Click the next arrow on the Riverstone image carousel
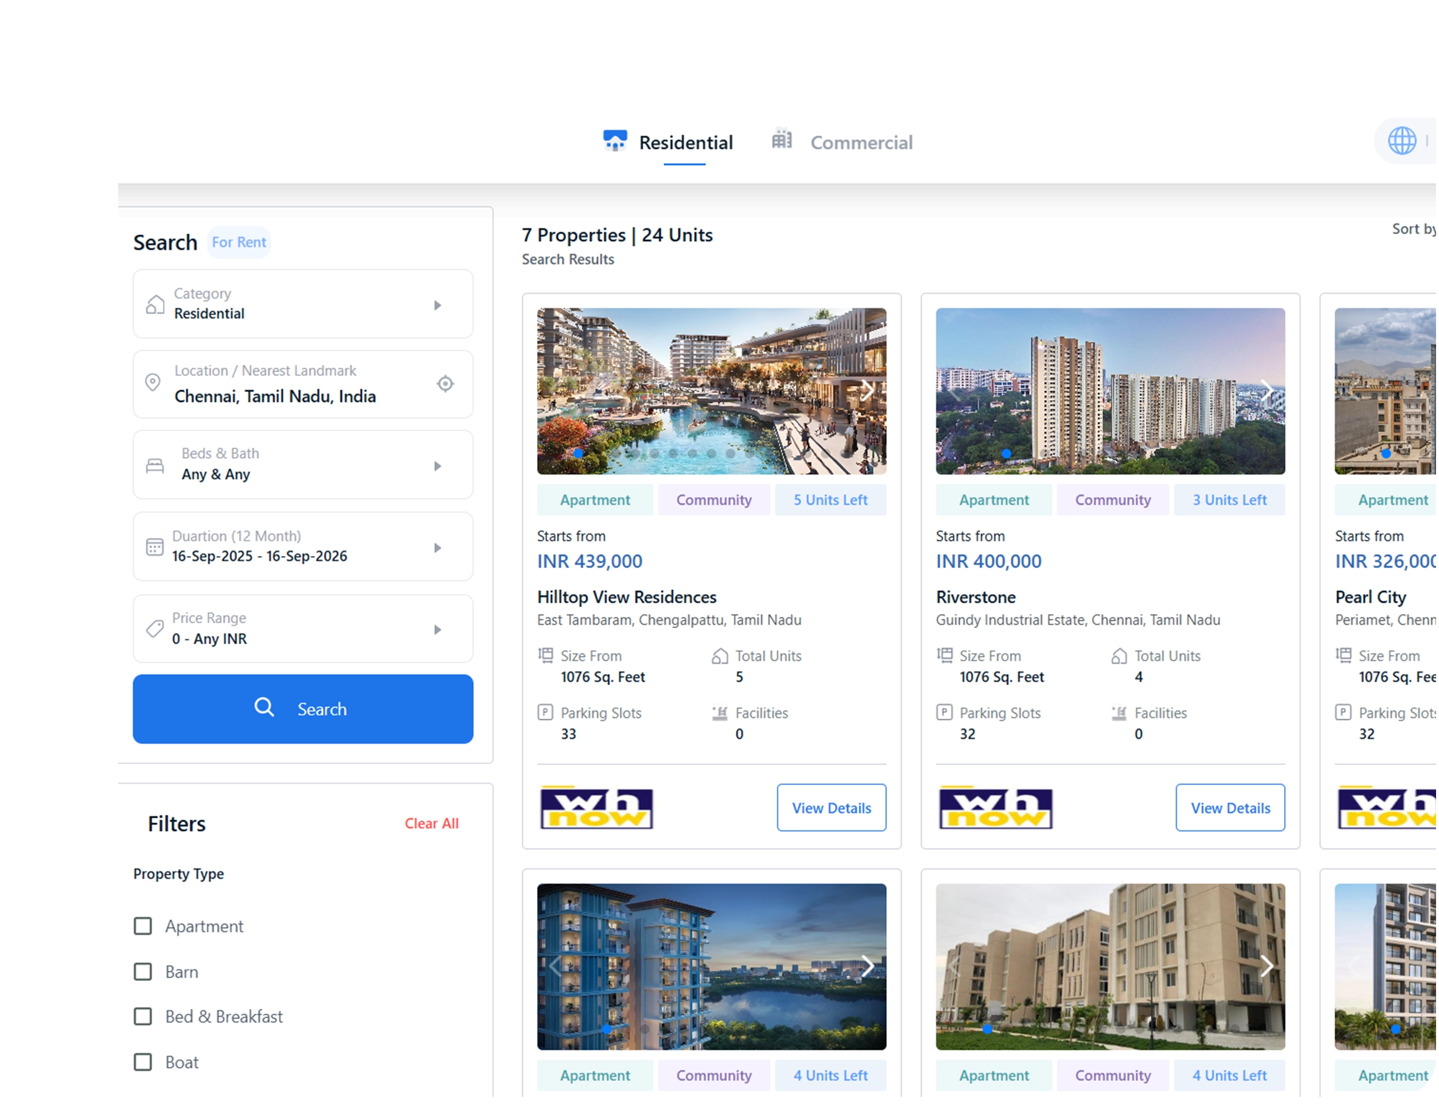The height and width of the screenshot is (1110, 1439). click(x=1266, y=390)
